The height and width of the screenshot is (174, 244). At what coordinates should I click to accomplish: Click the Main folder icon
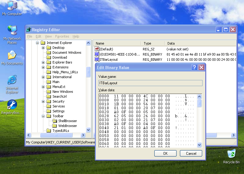49,82
